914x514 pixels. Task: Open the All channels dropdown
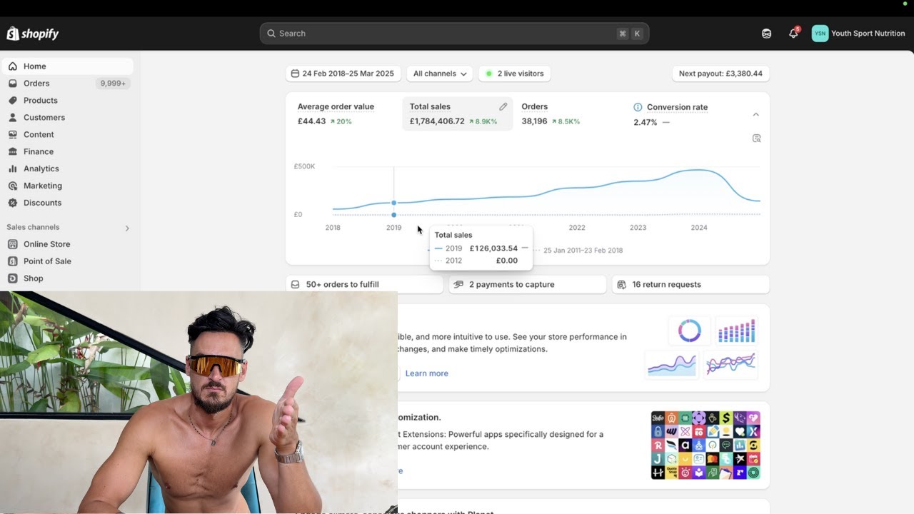(440, 74)
